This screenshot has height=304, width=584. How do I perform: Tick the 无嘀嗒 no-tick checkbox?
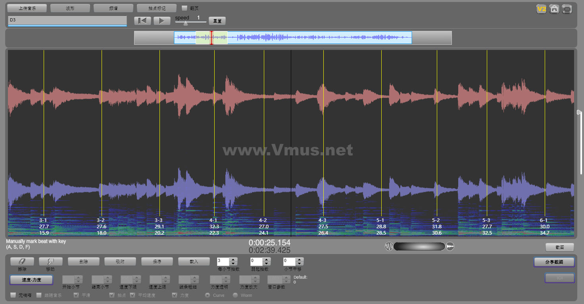pyautogui.click(x=13, y=295)
